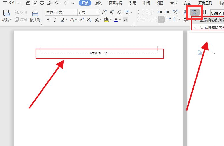Click the Pinyin guide (wén) icon
The width and height of the screenshot is (224, 146).
[127, 12]
